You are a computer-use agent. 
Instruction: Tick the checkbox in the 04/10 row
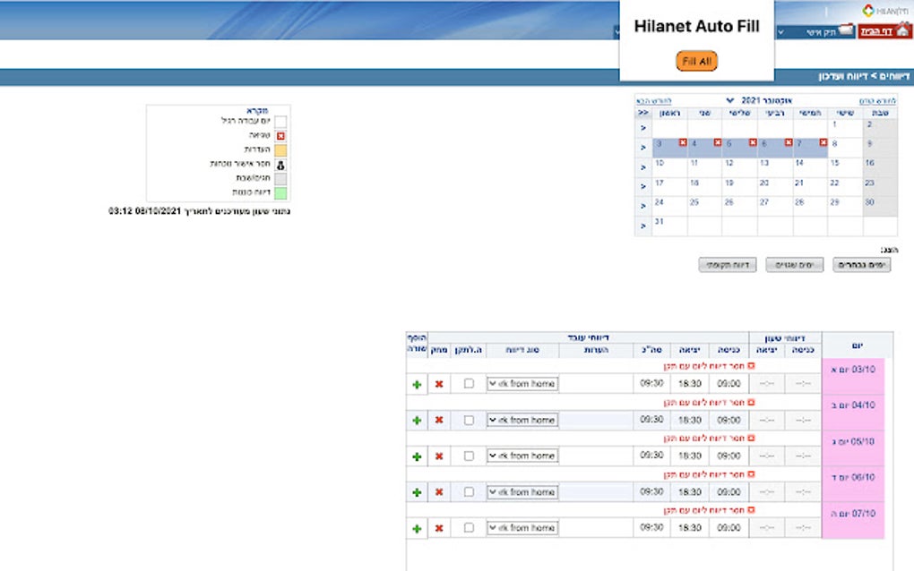(469, 420)
